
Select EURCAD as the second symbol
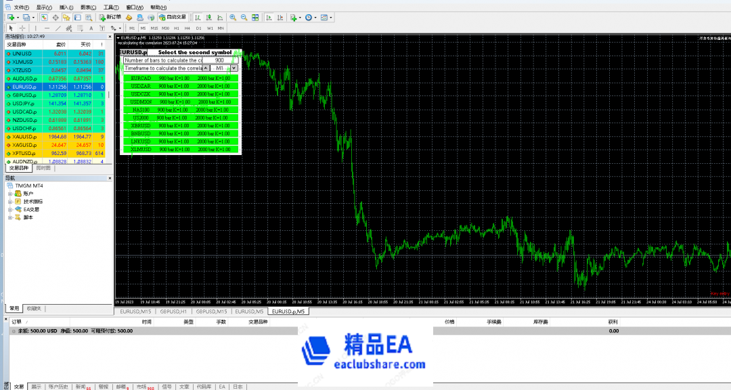(141, 78)
